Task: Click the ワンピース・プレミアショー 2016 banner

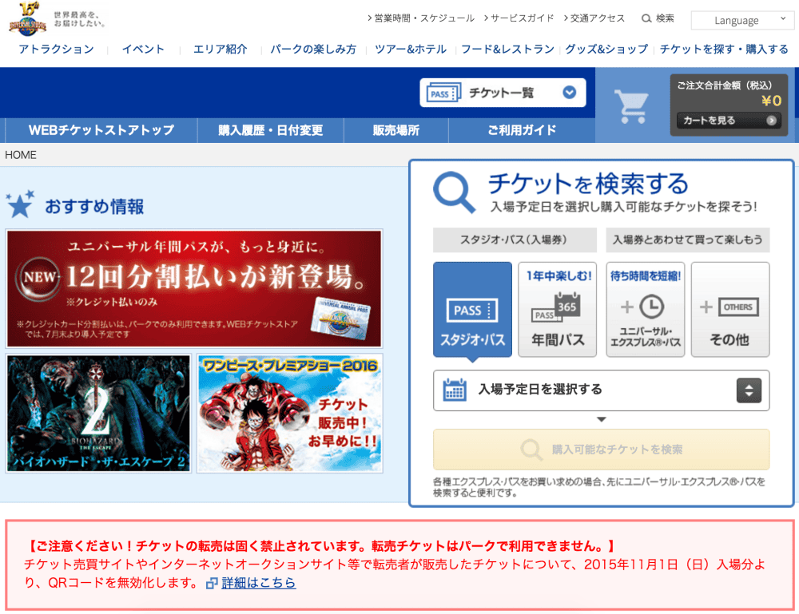Action: pos(289,413)
